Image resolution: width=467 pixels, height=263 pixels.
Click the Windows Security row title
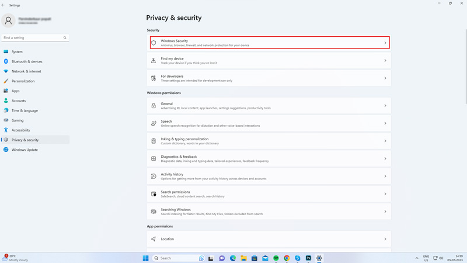(174, 41)
